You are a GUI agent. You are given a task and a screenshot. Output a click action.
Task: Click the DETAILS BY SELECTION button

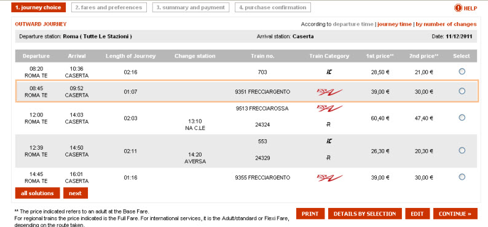click(364, 214)
